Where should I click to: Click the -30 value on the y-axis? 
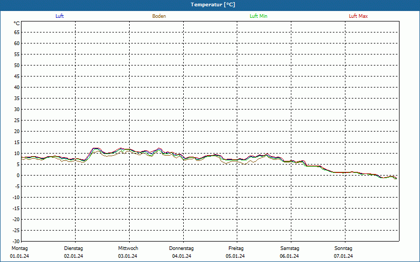click(16, 242)
